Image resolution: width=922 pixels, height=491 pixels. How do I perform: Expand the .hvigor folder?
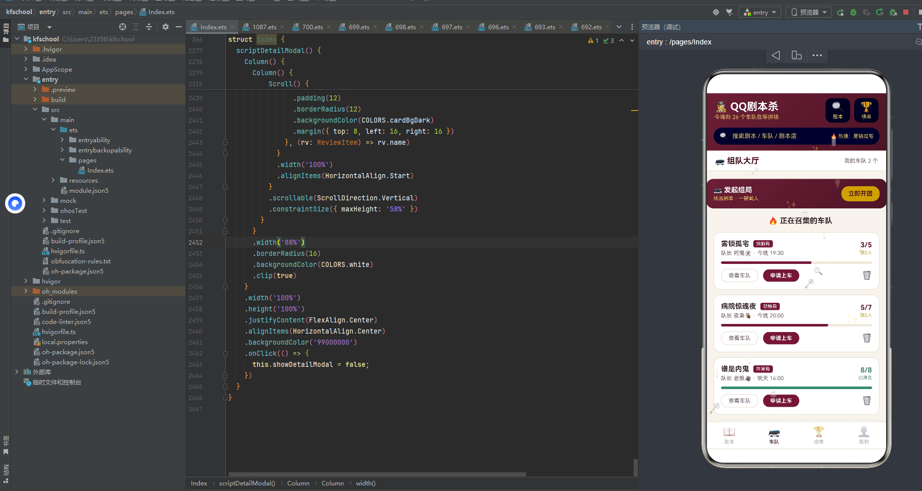26,49
